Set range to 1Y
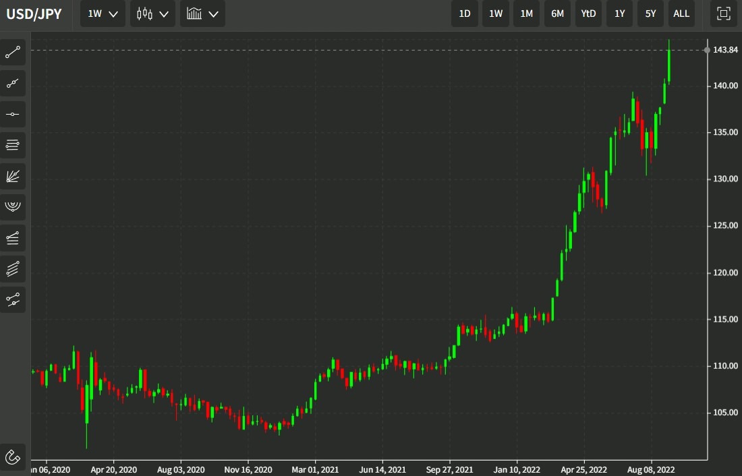 619,13
